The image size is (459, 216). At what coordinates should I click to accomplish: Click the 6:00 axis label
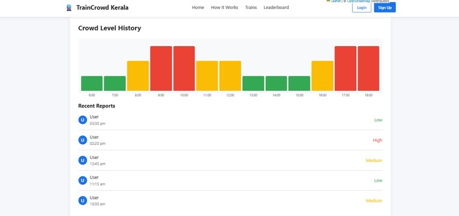92,95
